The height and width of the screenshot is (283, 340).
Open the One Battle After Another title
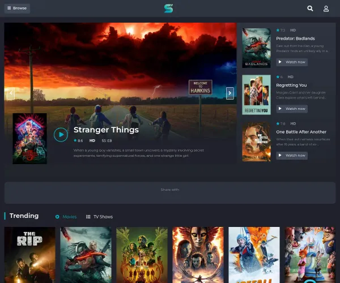pyautogui.click(x=301, y=132)
